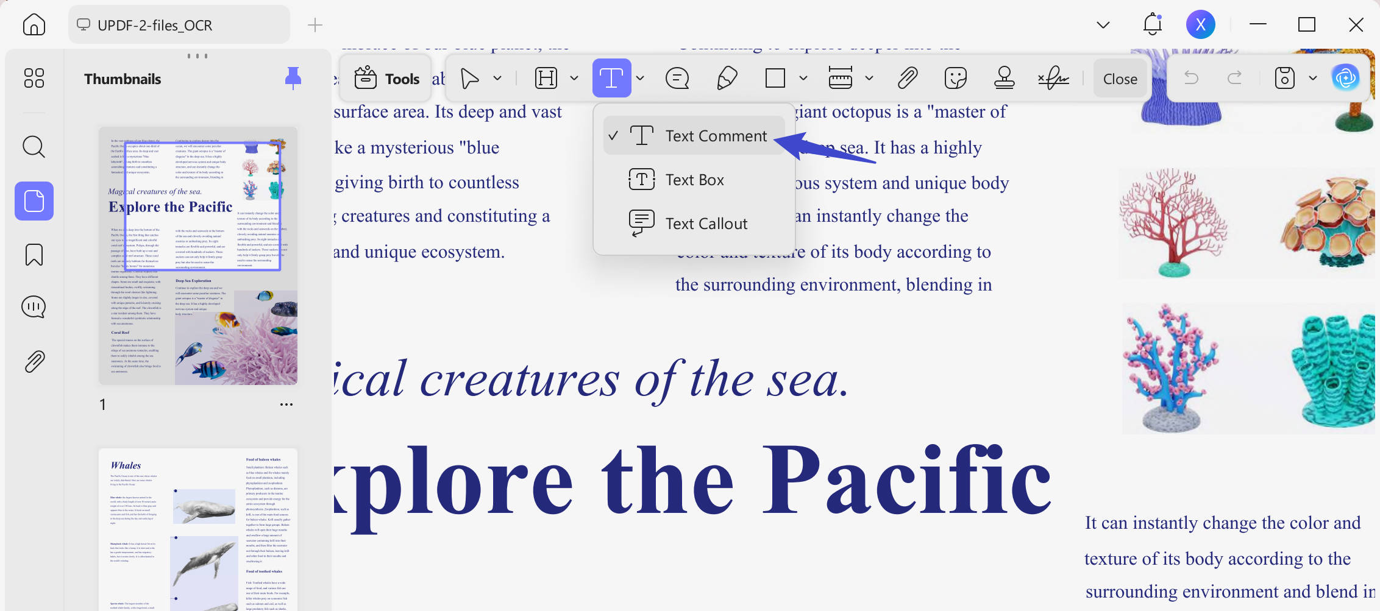Select the Whales page thumbnail
This screenshot has width=1380, height=611.
pos(198,530)
